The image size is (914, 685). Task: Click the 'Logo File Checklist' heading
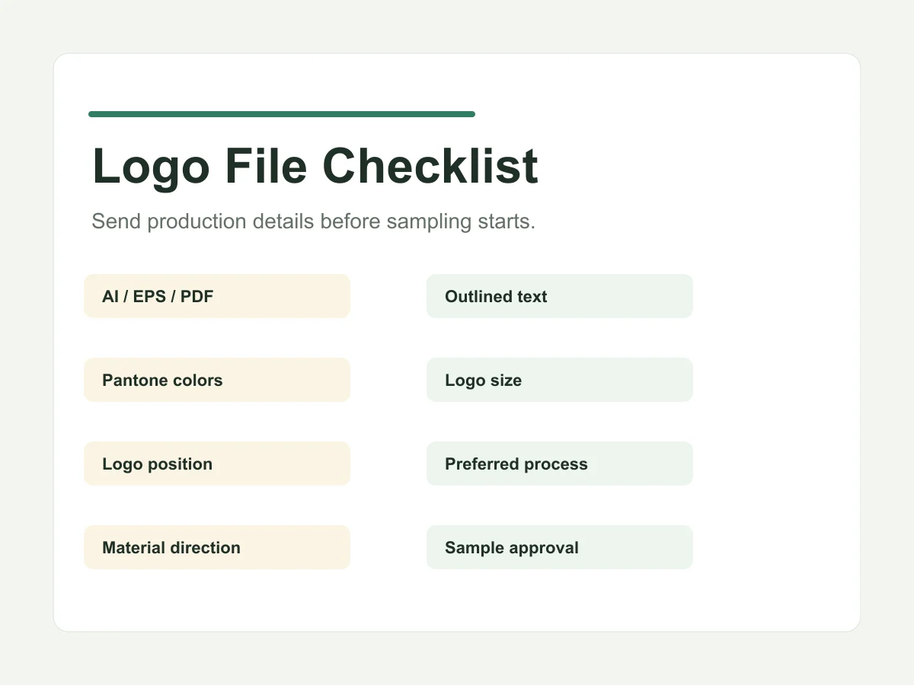[x=315, y=166]
